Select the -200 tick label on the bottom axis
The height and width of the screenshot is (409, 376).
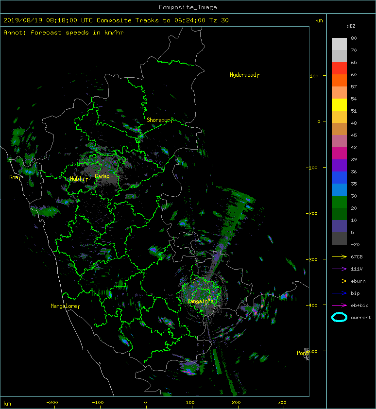(52, 403)
